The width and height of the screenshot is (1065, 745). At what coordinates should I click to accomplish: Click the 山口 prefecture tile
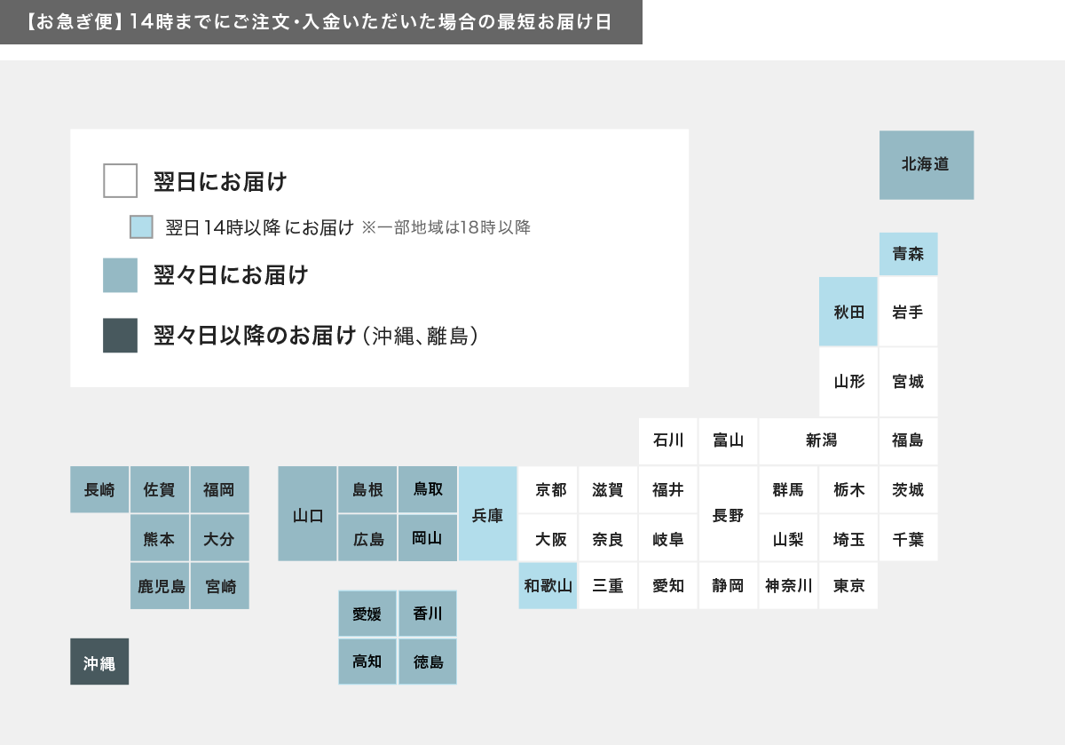coord(307,514)
